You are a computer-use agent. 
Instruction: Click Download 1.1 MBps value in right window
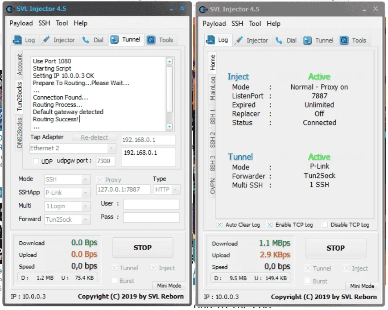[x=275, y=243]
